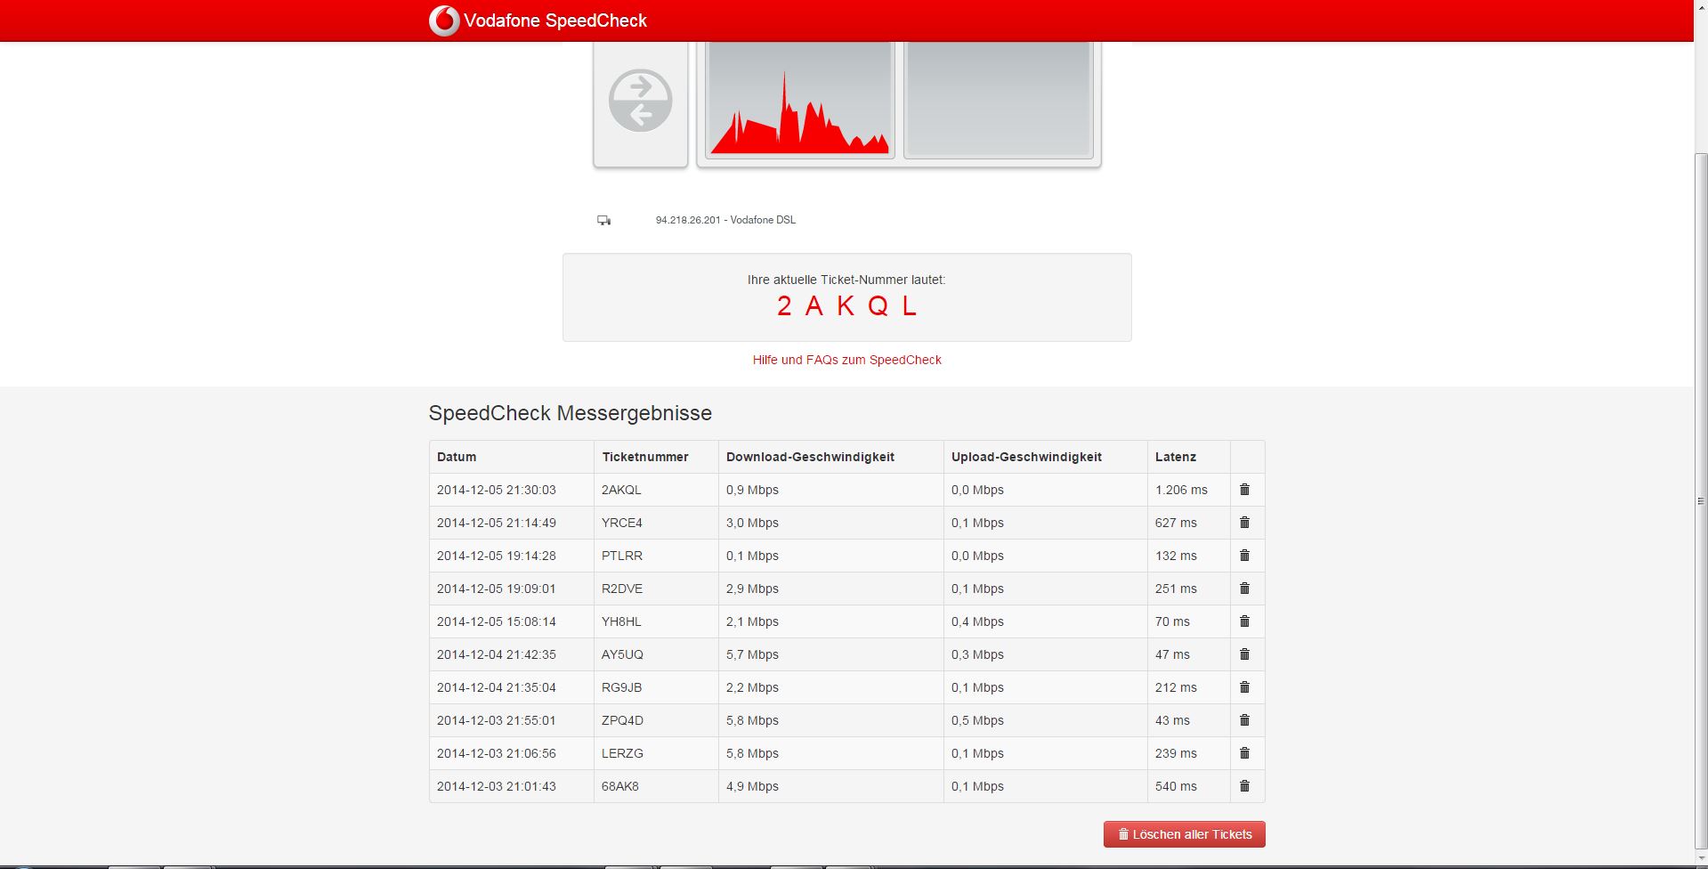This screenshot has width=1708, height=869.
Task: Click ticket number YRCE4 in table
Action: click(621, 523)
